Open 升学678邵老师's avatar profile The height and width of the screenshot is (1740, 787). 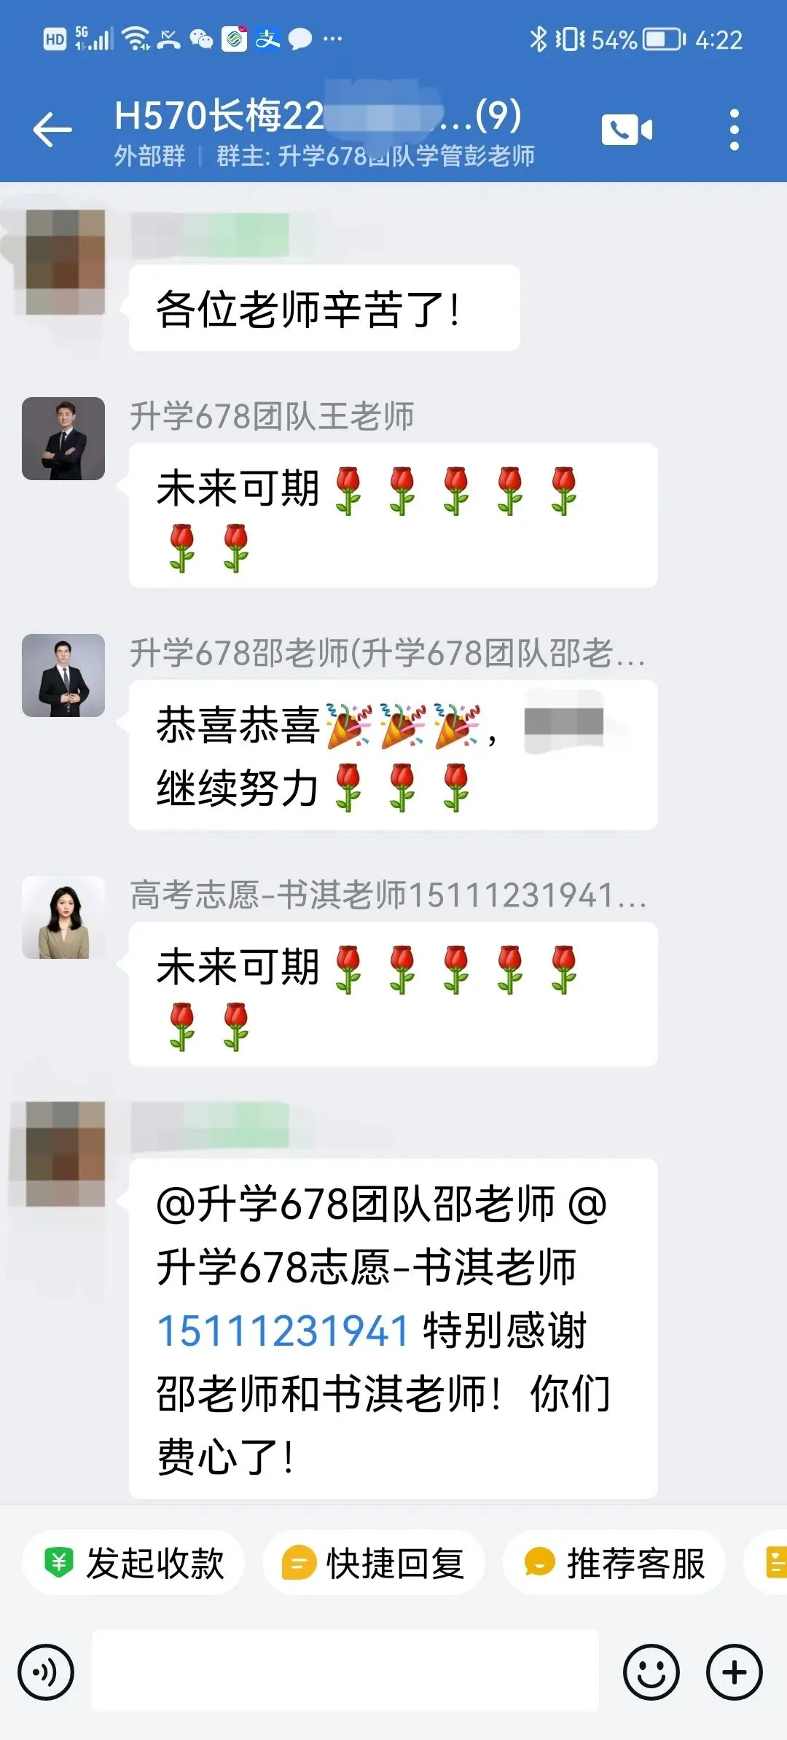click(x=63, y=675)
